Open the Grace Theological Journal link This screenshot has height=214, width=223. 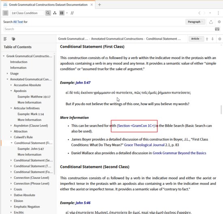click(x=144, y=145)
